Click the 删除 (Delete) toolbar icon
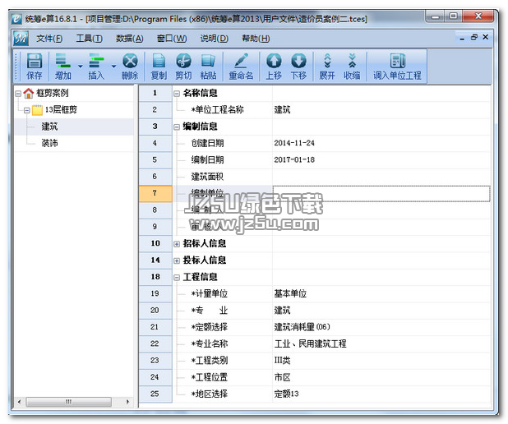This screenshot has height=424, width=508. [129, 66]
